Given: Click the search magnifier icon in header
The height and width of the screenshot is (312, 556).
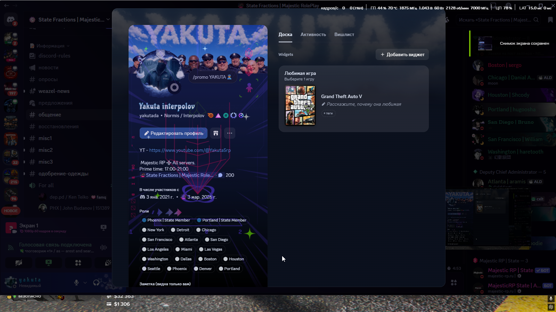Looking at the screenshot, I should (x=536, y=20).
